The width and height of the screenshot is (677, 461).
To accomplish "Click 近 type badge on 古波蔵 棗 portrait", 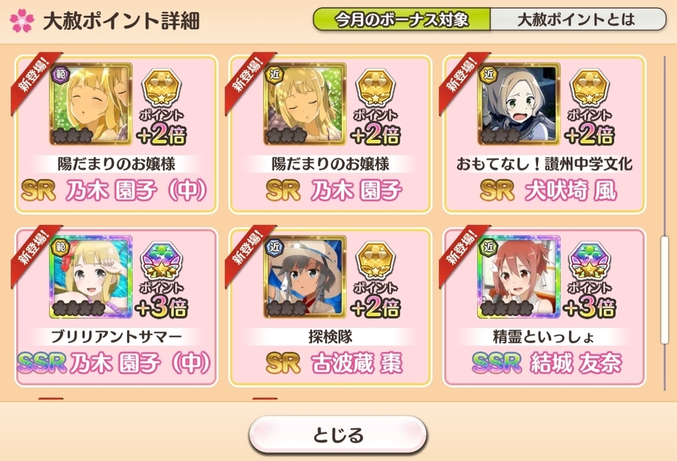I will 275,247.
